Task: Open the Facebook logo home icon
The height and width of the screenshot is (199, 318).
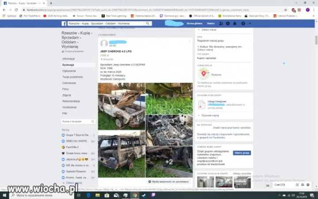Action: (64, 23)
